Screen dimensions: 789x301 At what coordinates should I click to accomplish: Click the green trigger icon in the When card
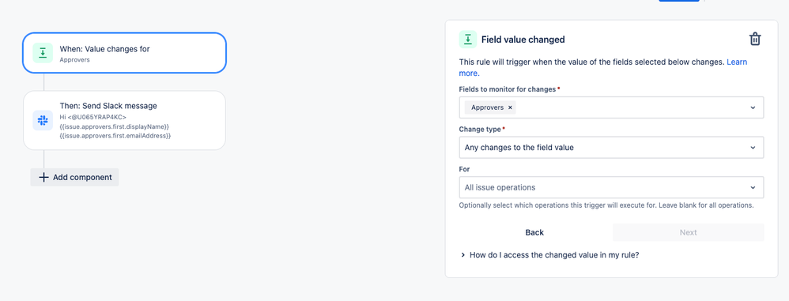point(43,53)
